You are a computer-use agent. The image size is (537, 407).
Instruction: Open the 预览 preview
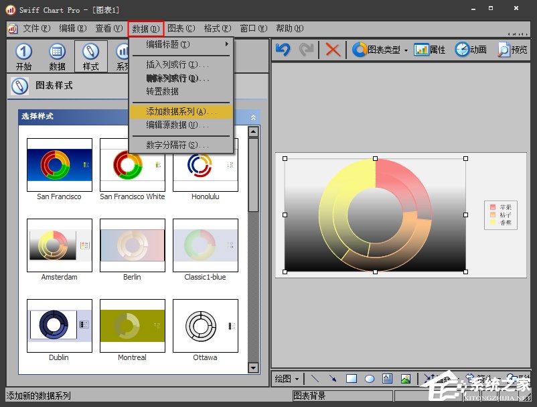click(512, 50)
